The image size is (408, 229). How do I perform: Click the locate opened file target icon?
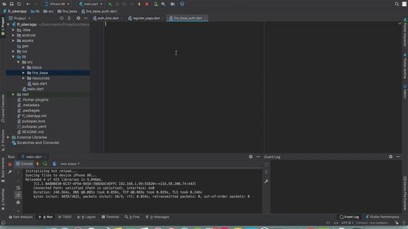pyautogui.click(x=62, y=18)
